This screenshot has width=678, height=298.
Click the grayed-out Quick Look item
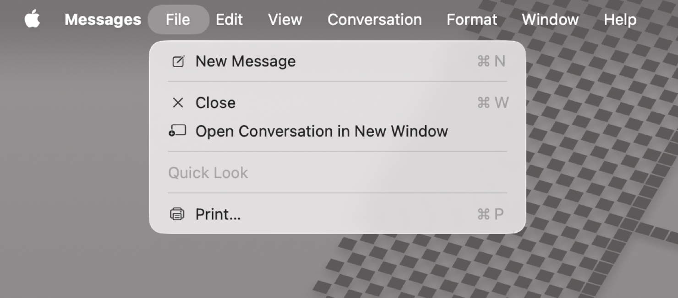[x=208, y=172]
